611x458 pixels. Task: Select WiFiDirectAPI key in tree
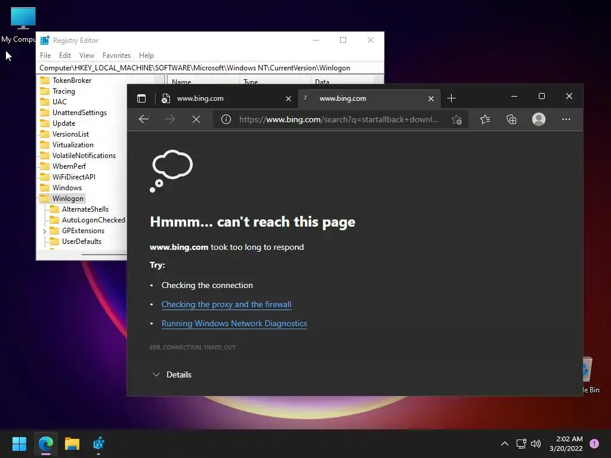click(x=73, y=177)
